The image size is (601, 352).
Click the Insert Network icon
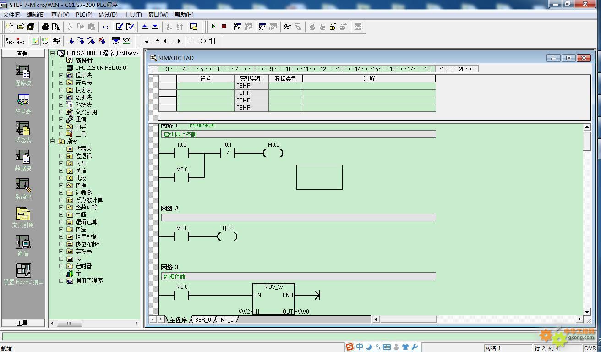pos(10,41)
